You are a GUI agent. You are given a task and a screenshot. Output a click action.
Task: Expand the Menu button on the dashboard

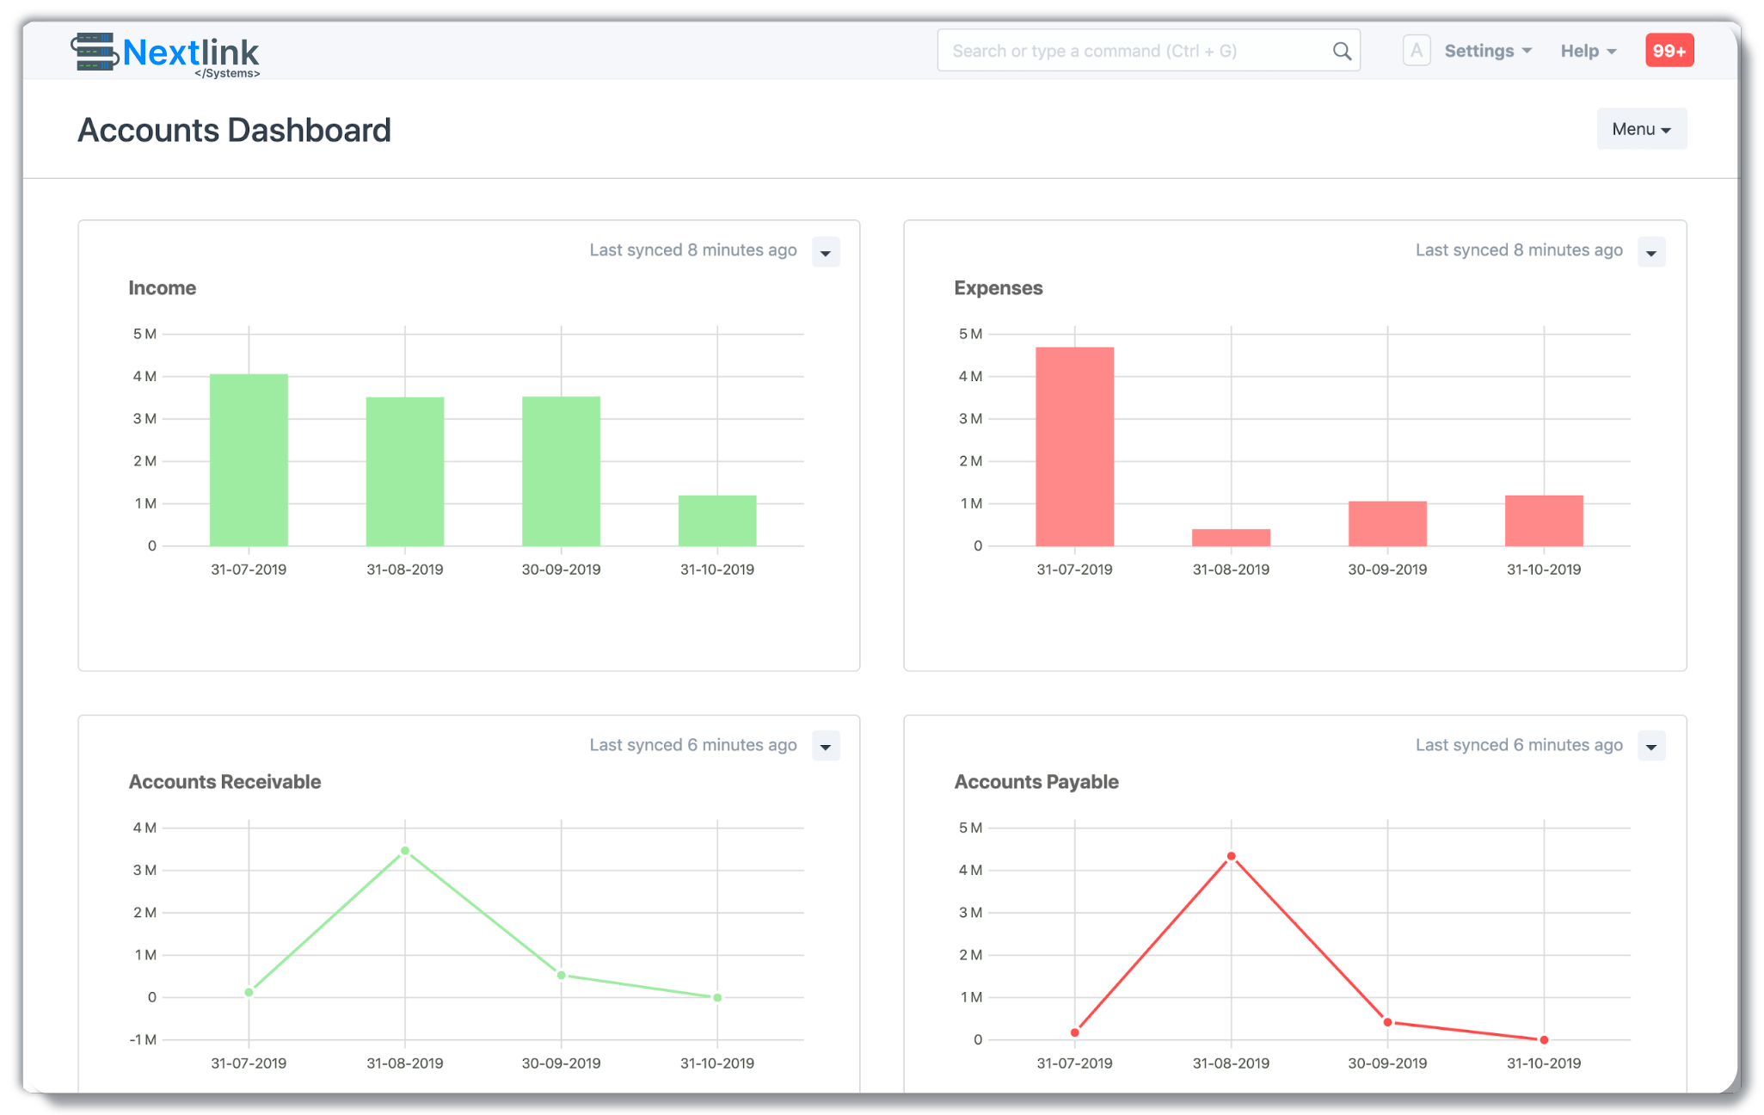1640,129
